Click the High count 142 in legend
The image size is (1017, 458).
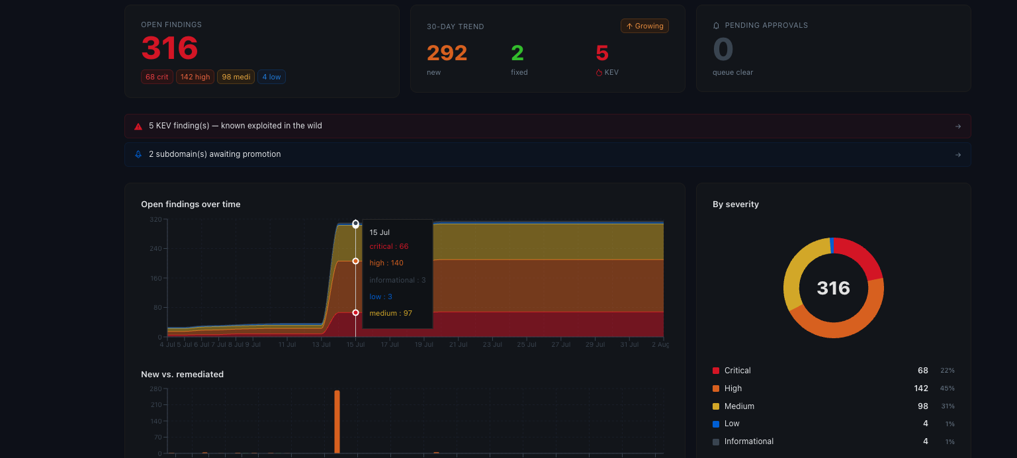click(920, 389)
